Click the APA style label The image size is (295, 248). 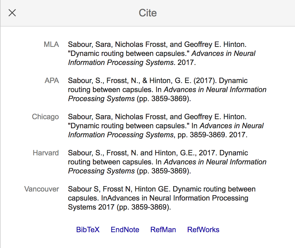(x=52, y=81)
